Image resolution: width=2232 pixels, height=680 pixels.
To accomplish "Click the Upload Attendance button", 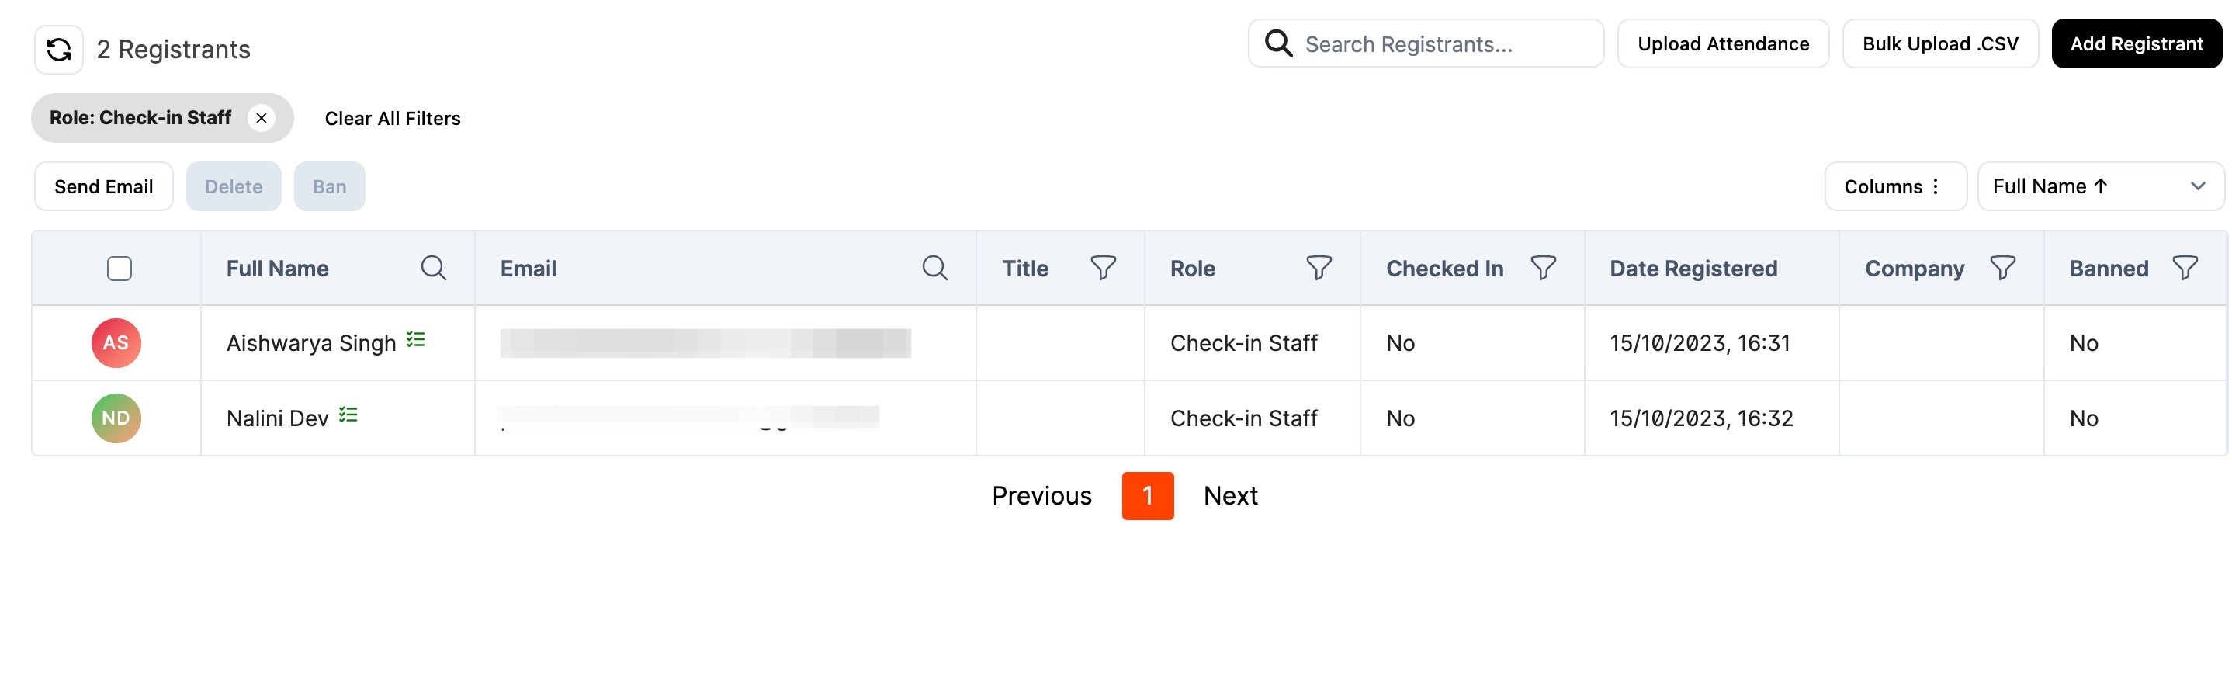I will 1723,44.
